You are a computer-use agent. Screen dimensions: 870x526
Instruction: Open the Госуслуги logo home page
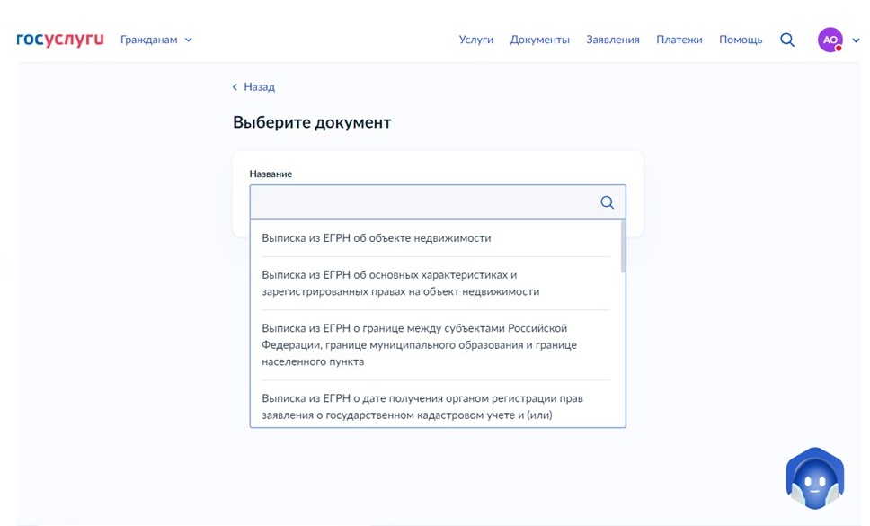point(60,40)
